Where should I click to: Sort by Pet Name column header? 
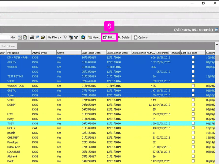coord(19,53)
